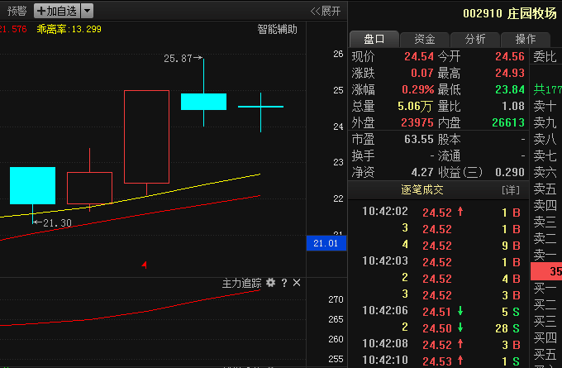Click the 加自选 add-to-watchlist button
This screenshot has width=562, height=368.
pyautogui.click(x=57, y=11)
